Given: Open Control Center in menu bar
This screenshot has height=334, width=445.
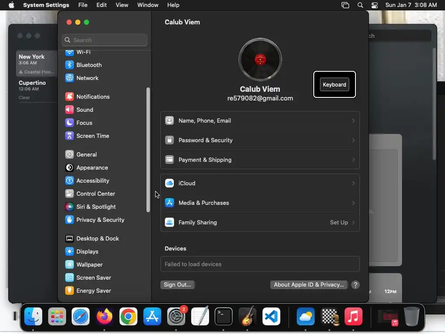Looking at the screenshot, I should [x=375, y=5].
